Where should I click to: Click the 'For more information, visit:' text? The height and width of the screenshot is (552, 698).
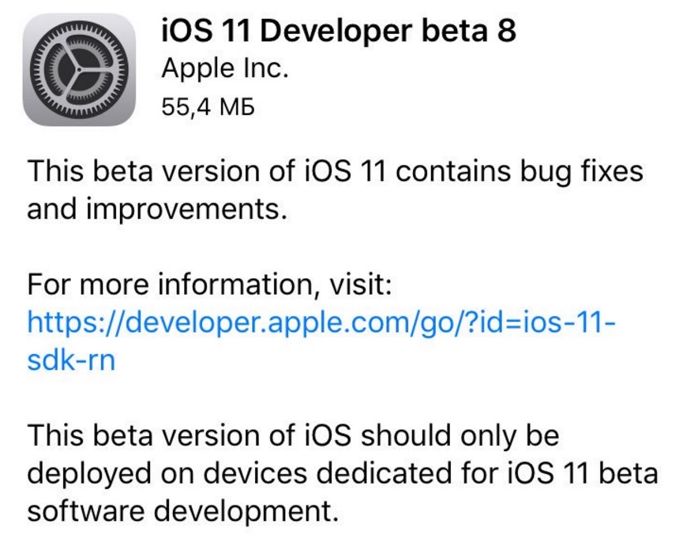(x=209, y=284)
